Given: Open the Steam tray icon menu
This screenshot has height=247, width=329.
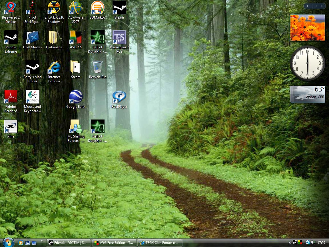Looking at the screenshot, I should 295,242.
